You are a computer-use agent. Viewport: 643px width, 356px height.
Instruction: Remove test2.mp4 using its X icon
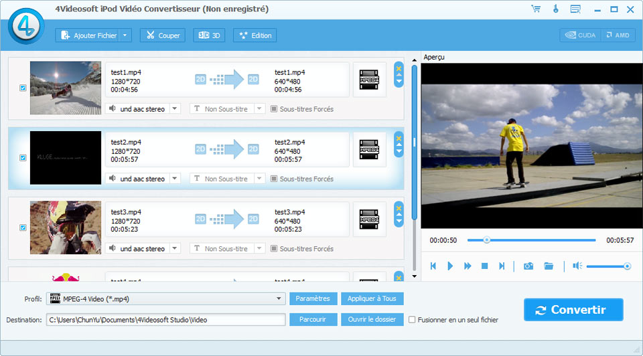(x=399, y=138)
